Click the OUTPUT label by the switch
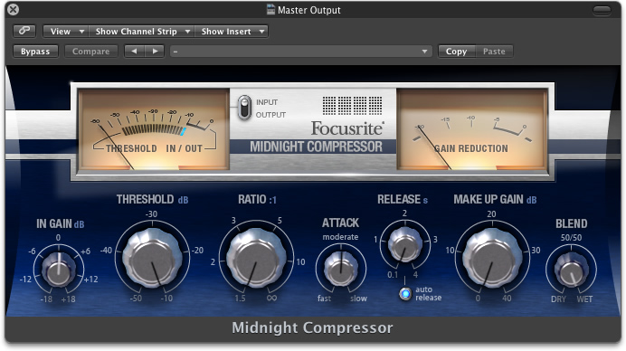Image resolution: width=626 pixels, height=351 pixels. [270, 115]
